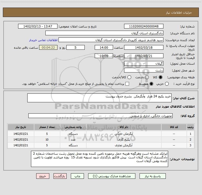Screen dimensions: 202x195
Task: Choose the متوسط purchase type radio
Action: (151, 84)
